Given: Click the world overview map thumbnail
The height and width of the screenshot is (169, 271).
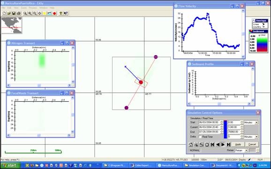Looking at the screenshot, I should (12, 25).
